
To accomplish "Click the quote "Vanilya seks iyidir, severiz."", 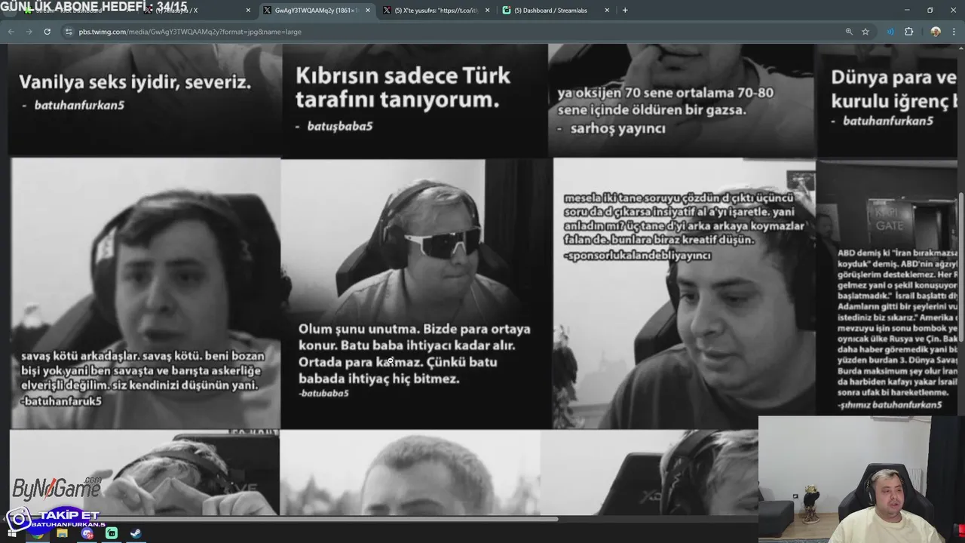I will (135, 82).
